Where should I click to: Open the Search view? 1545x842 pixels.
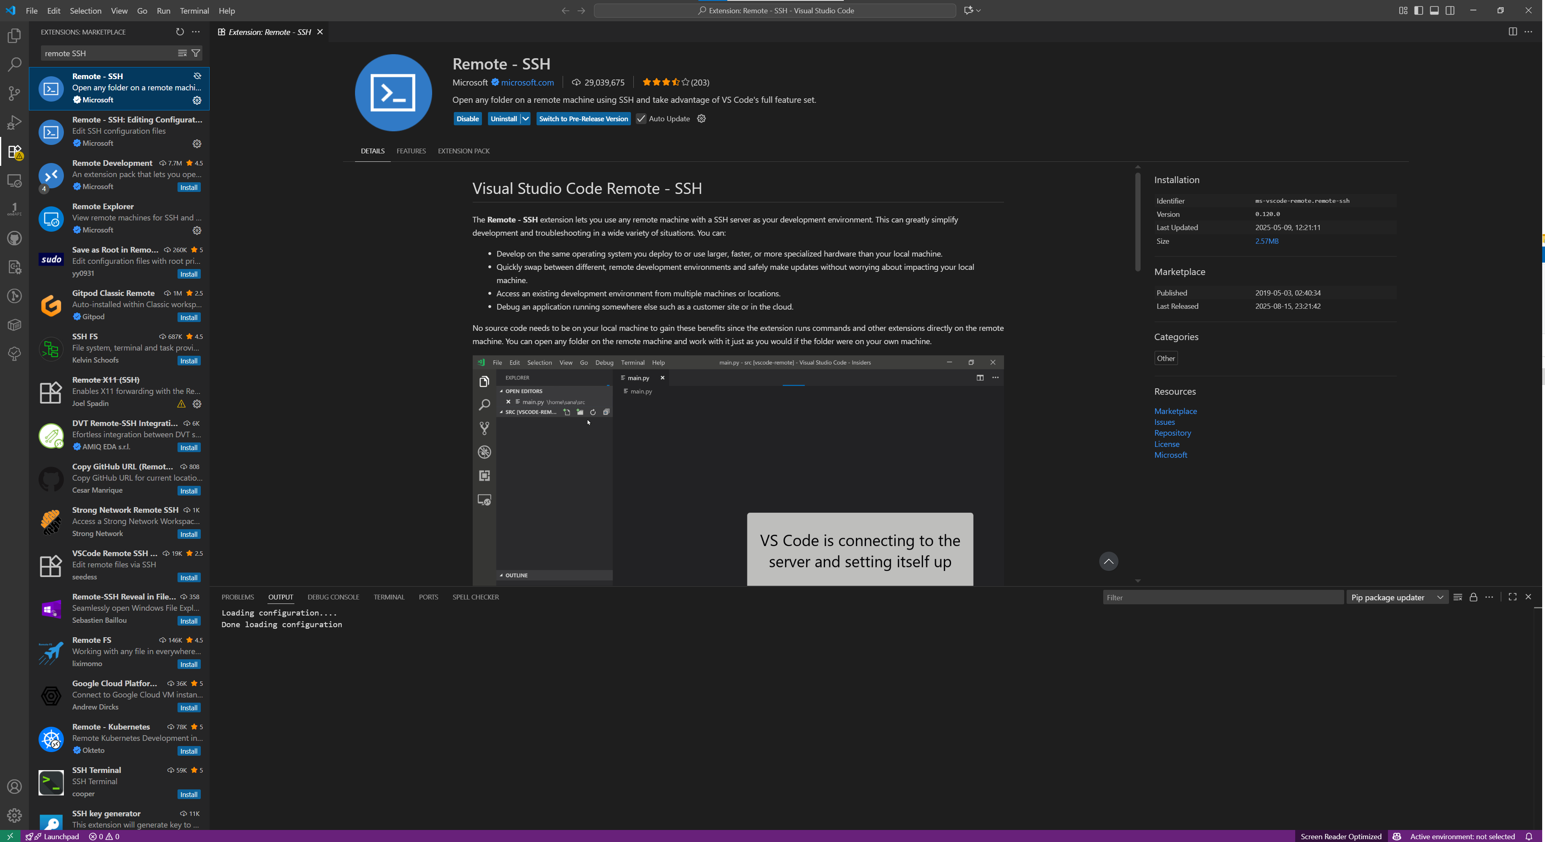tap(14, 64)
